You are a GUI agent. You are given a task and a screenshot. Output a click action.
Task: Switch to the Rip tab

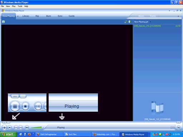coord(37,16)
